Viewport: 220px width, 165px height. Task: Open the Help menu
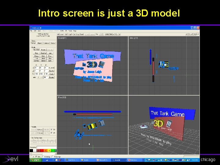point(75,31)
